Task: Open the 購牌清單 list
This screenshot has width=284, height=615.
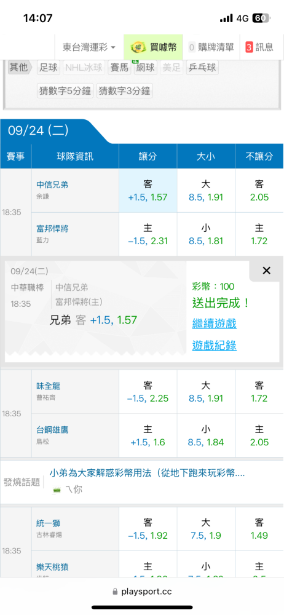Action: point(211,47)
